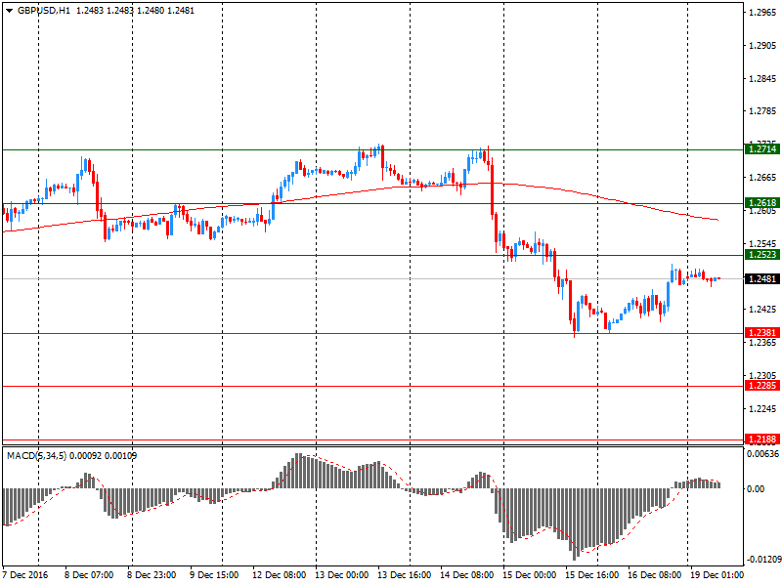The width and height of the screenshot is (782, 586).
Task: Click the 13 Dec 00:00 time label
Action: [342, 575]
